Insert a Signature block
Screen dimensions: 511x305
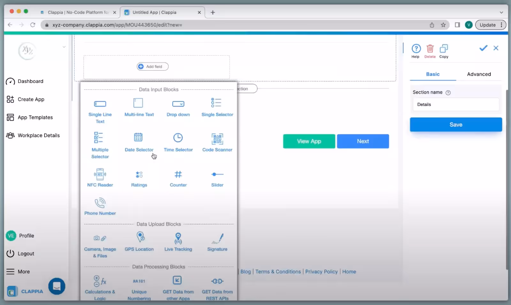217,243
